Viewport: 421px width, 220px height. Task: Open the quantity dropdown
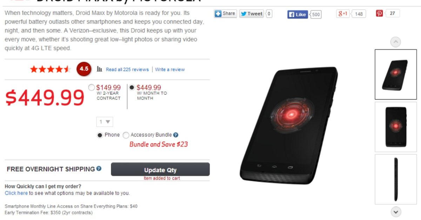coord(105,122)
